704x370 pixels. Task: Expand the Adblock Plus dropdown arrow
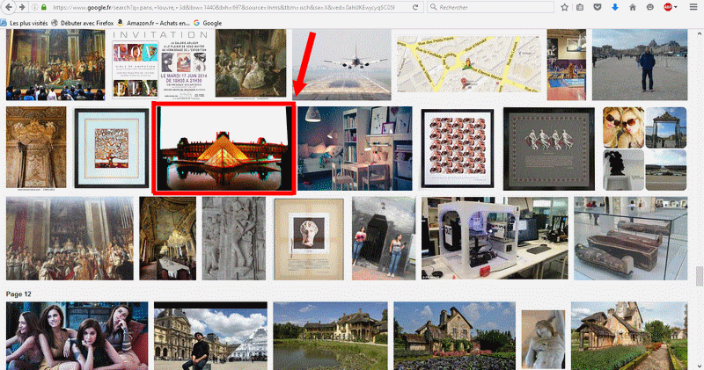point(676,8)
